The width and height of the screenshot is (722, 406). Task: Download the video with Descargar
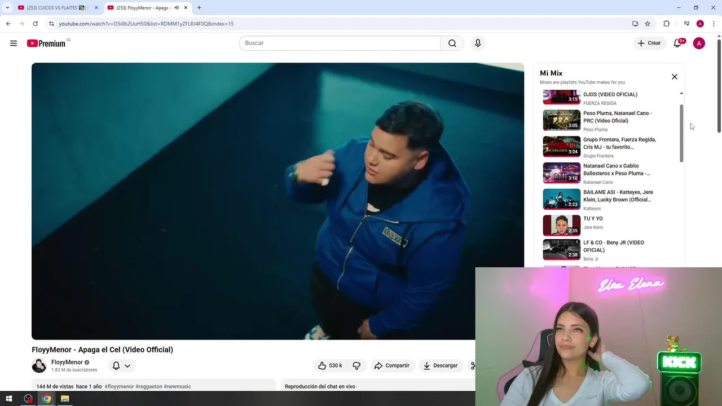coord(441,366)
